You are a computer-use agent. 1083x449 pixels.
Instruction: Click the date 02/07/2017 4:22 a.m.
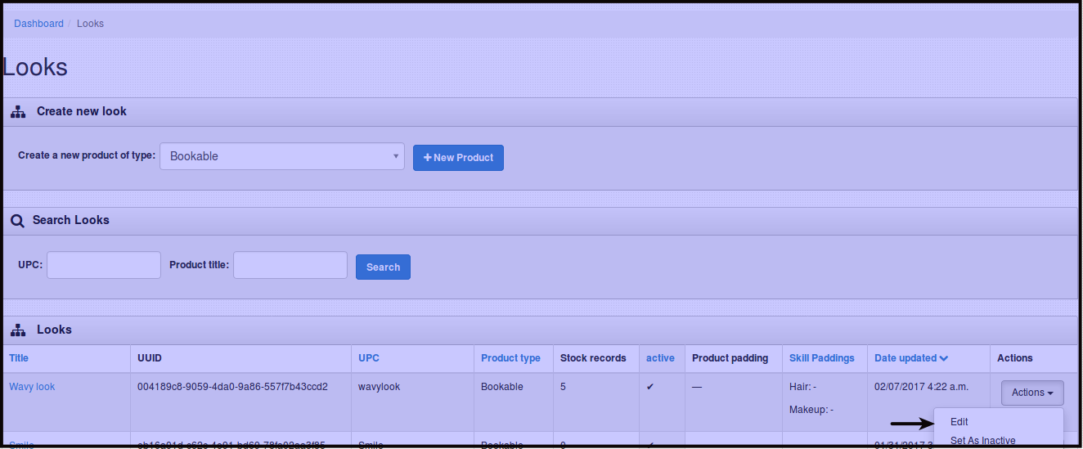(x=922, y=387)
